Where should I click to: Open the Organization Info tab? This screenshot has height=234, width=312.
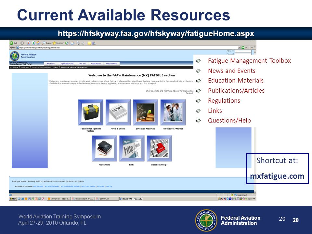(66, 63)
